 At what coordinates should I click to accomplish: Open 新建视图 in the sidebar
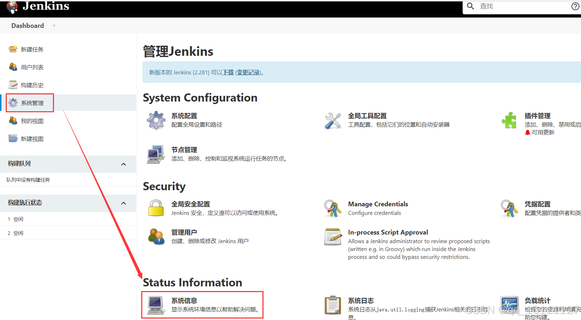[x=32, y=139]
